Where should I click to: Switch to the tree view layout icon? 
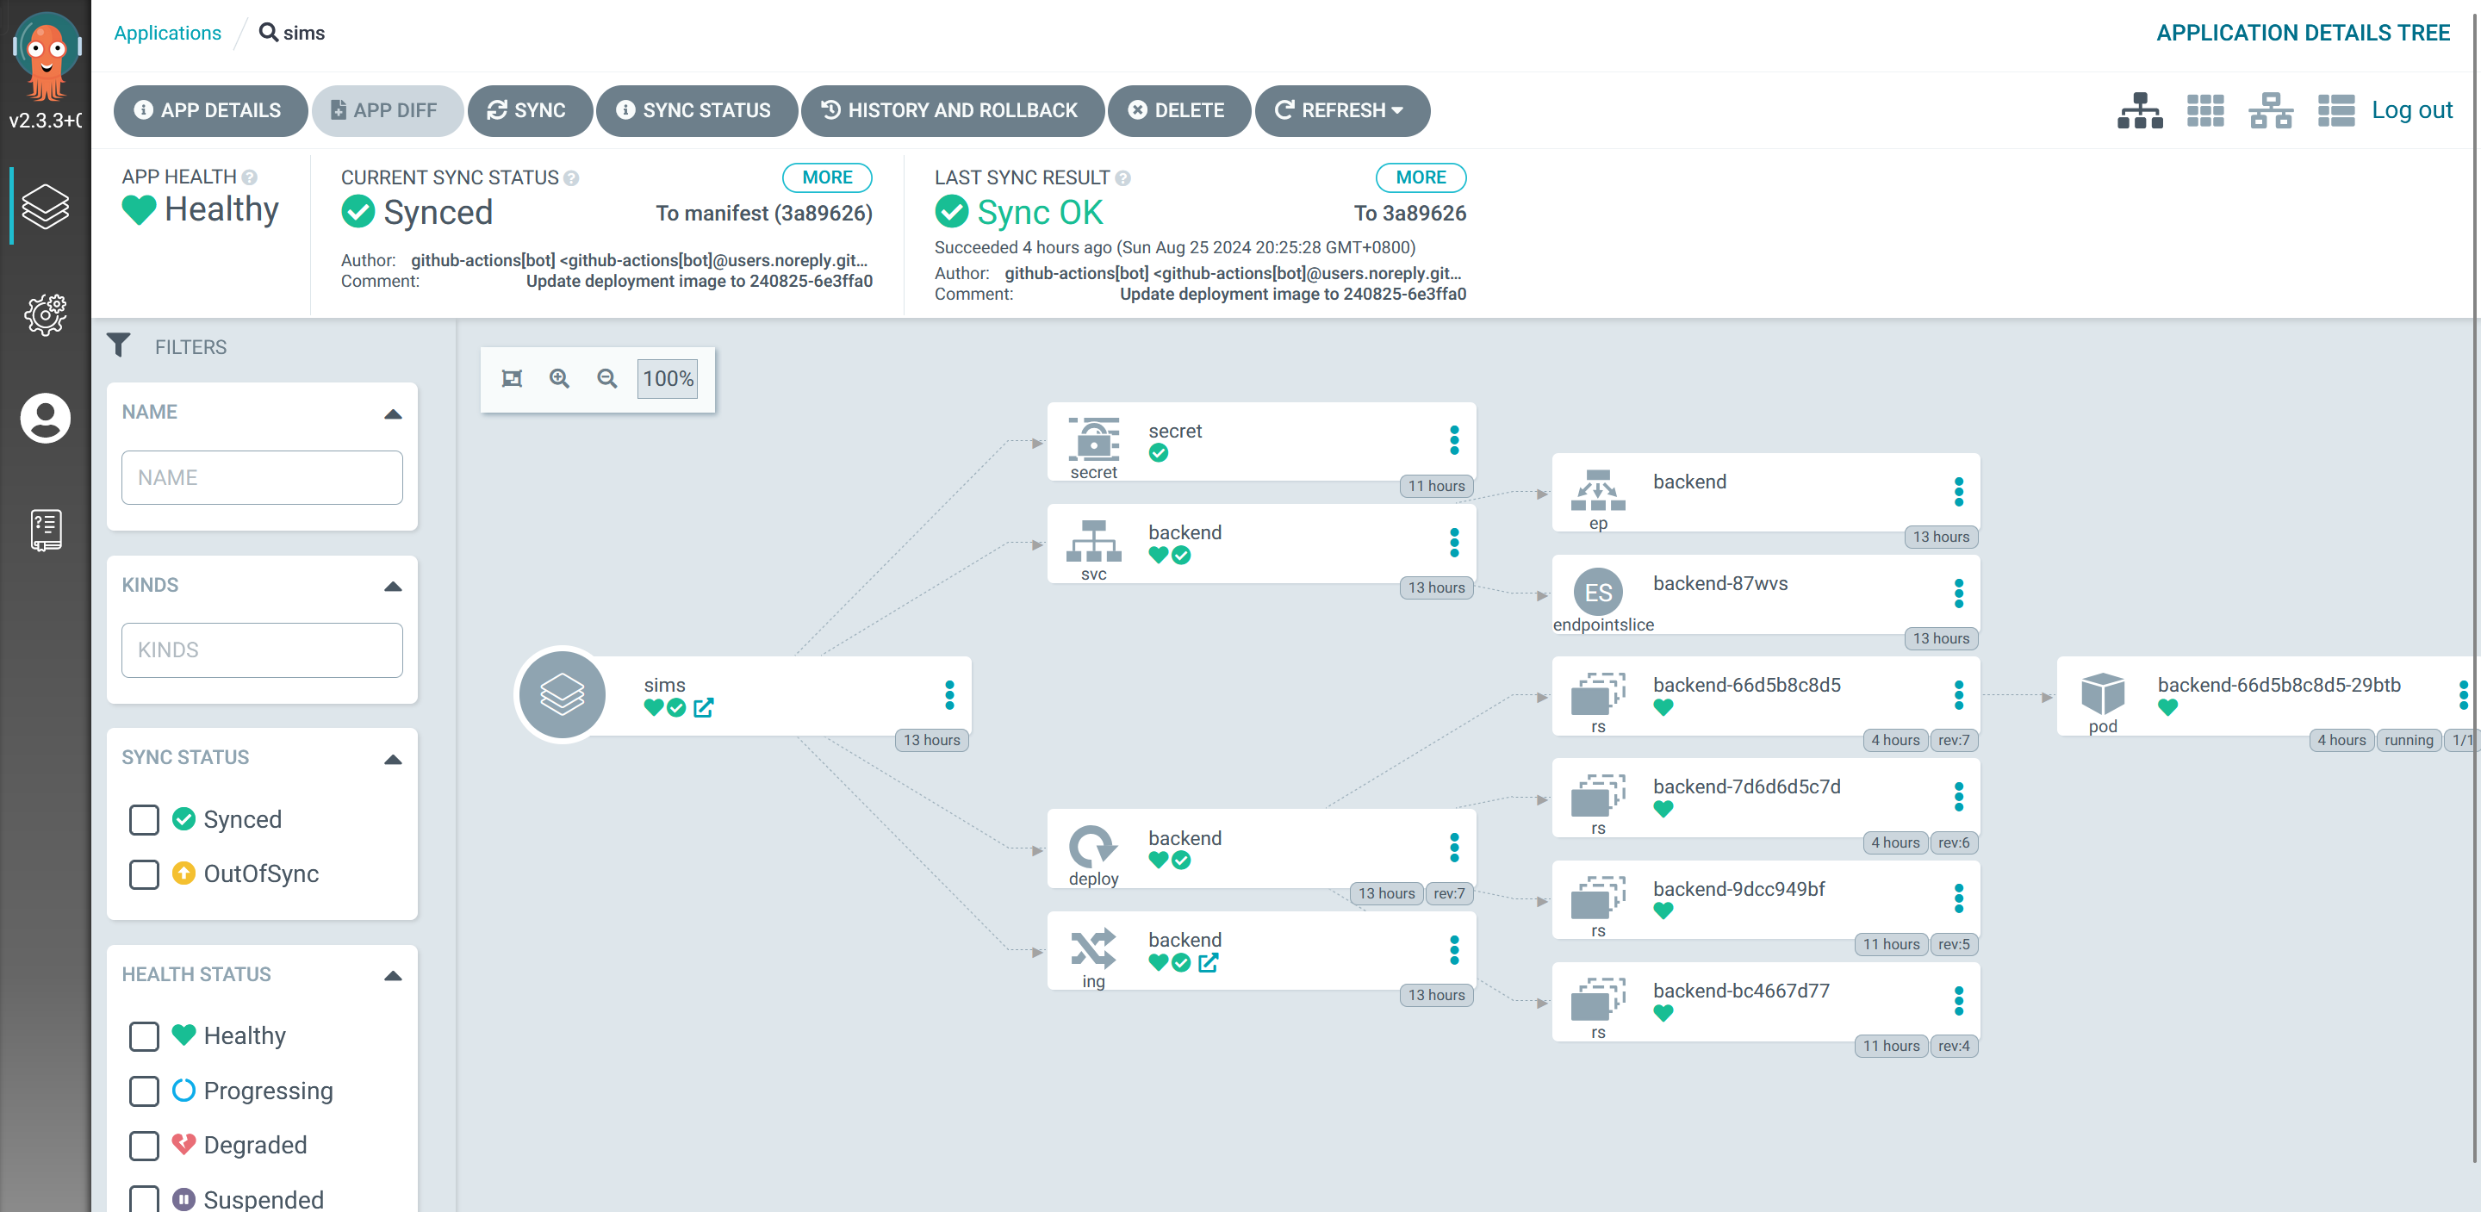pyautogui.click(x=2139, y=111)
